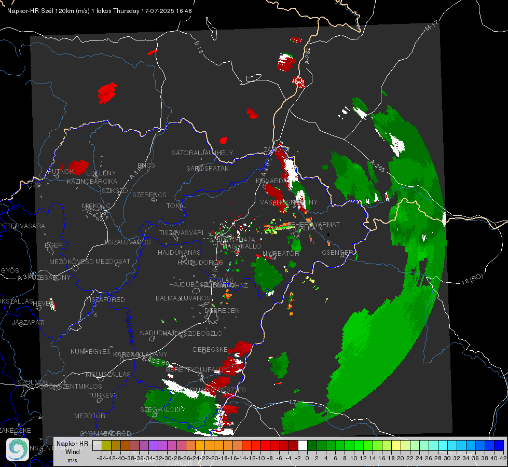508x467 pixels.
Task: Click the JÁSZAPÁTI town label
Action: point(28,323)
